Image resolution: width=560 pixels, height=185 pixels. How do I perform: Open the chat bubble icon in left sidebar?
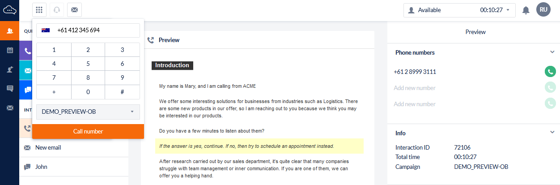click(x=9, y=89)
